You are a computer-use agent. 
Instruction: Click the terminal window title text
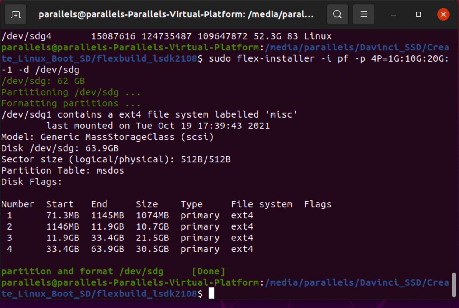click(x=176, y=15)
